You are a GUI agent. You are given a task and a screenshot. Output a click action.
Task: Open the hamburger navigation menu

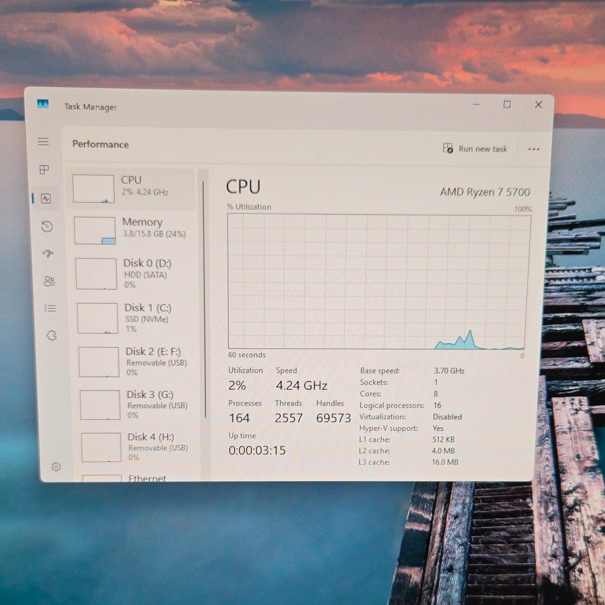pyautogui.click(x=44, y=142)
